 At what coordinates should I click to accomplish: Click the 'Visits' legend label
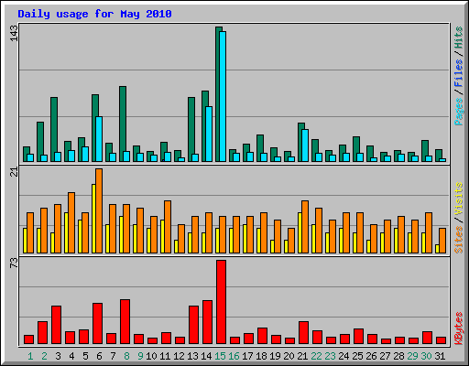(x=459, y=199)
